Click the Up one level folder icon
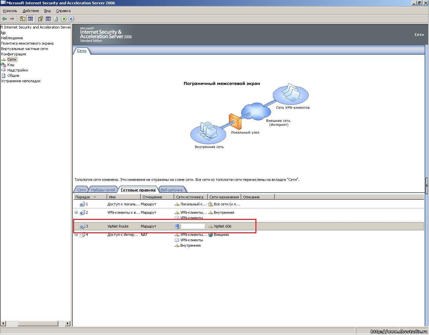Image resolution: width=429 pixels, height=335 pixels. [22, 19]
